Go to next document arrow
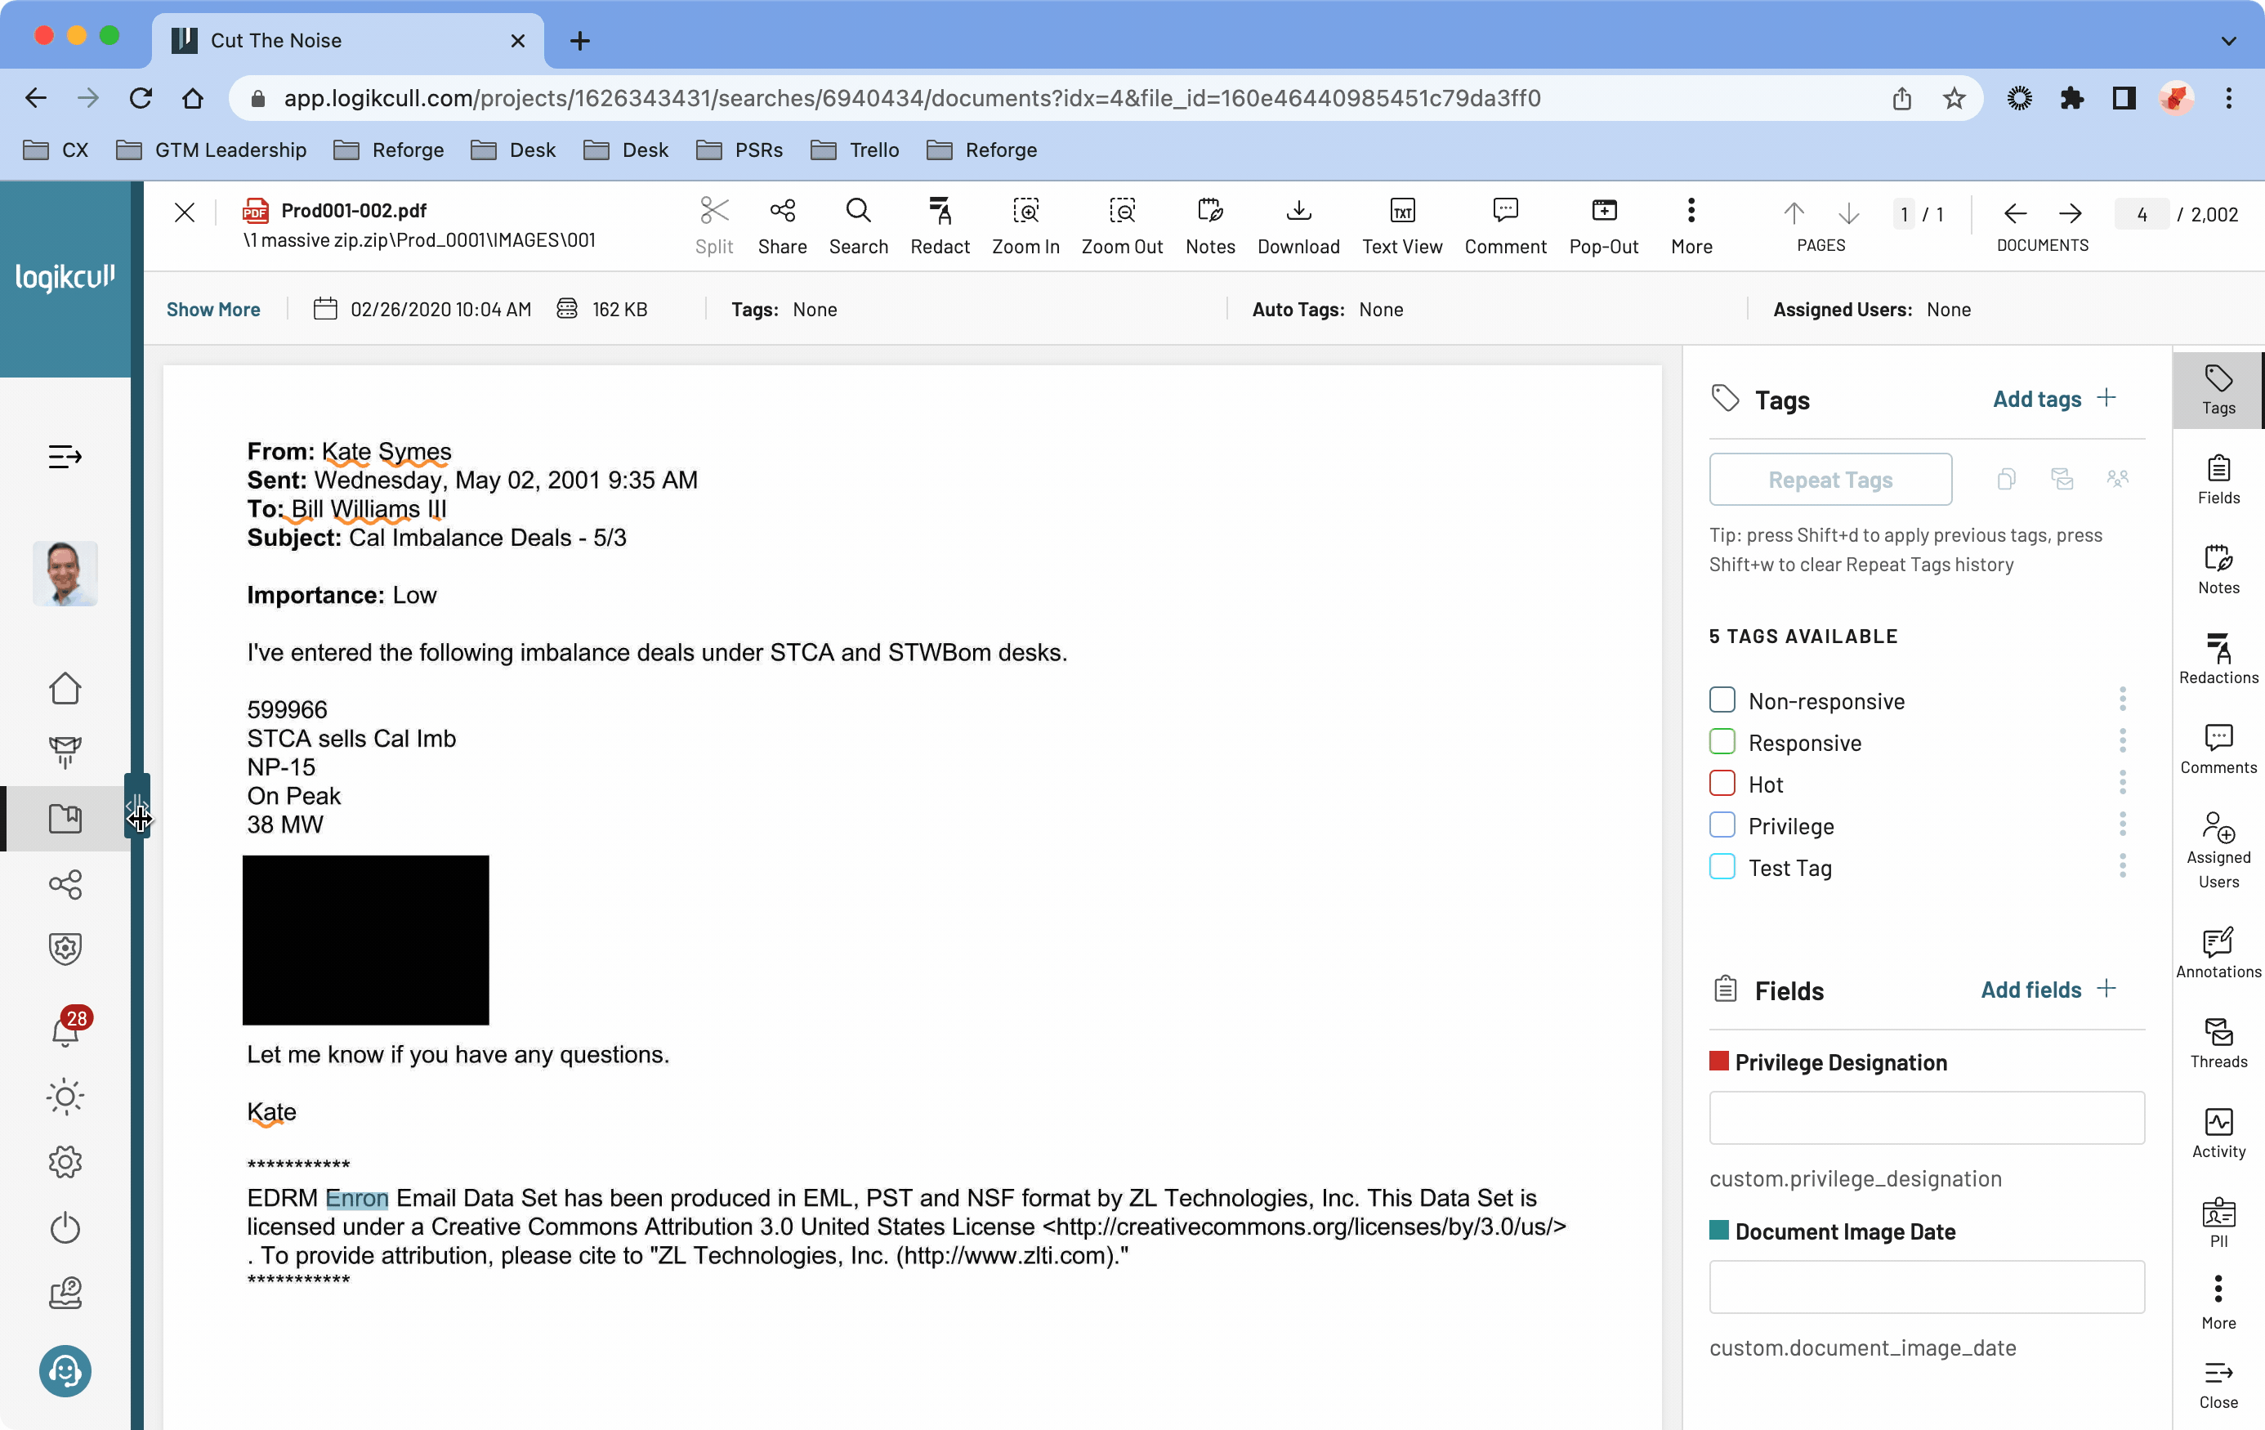 pos(2070,213)
